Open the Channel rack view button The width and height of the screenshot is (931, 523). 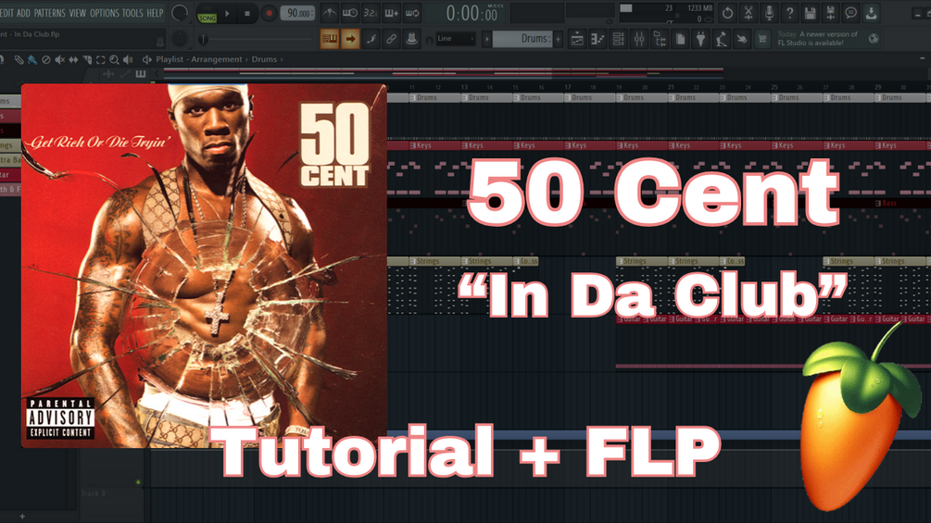click(618, 39)
